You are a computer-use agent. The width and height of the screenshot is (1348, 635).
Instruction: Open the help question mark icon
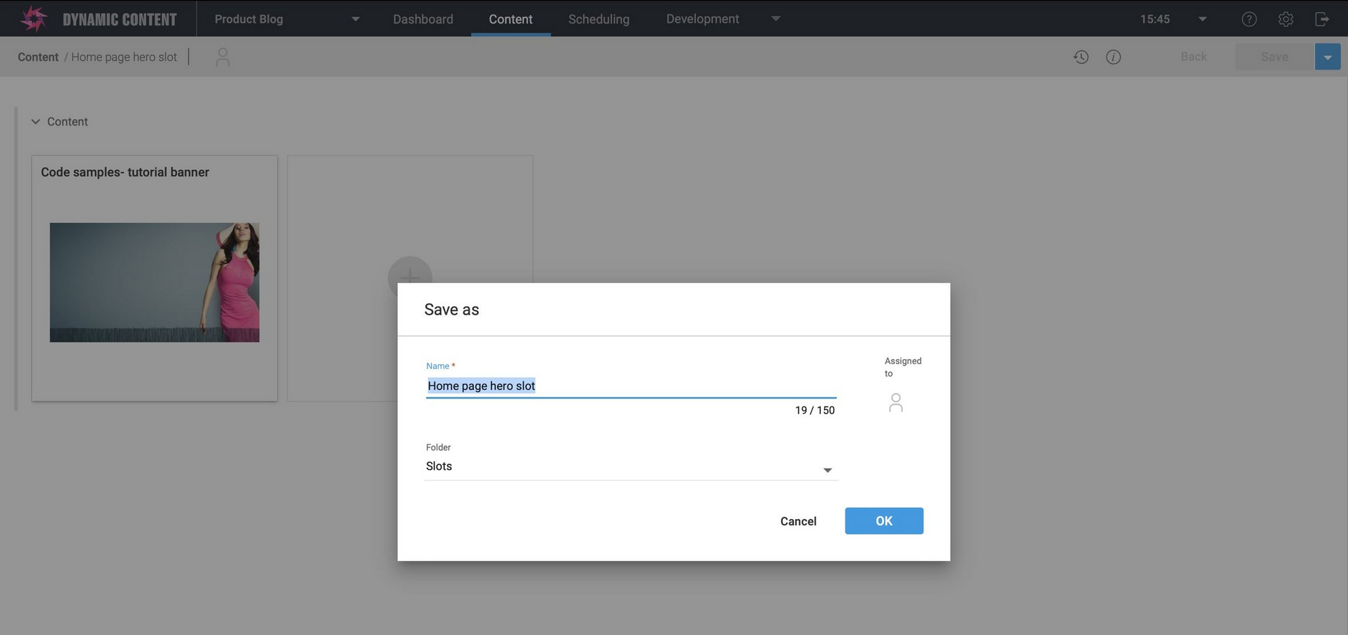(1249, 19)
